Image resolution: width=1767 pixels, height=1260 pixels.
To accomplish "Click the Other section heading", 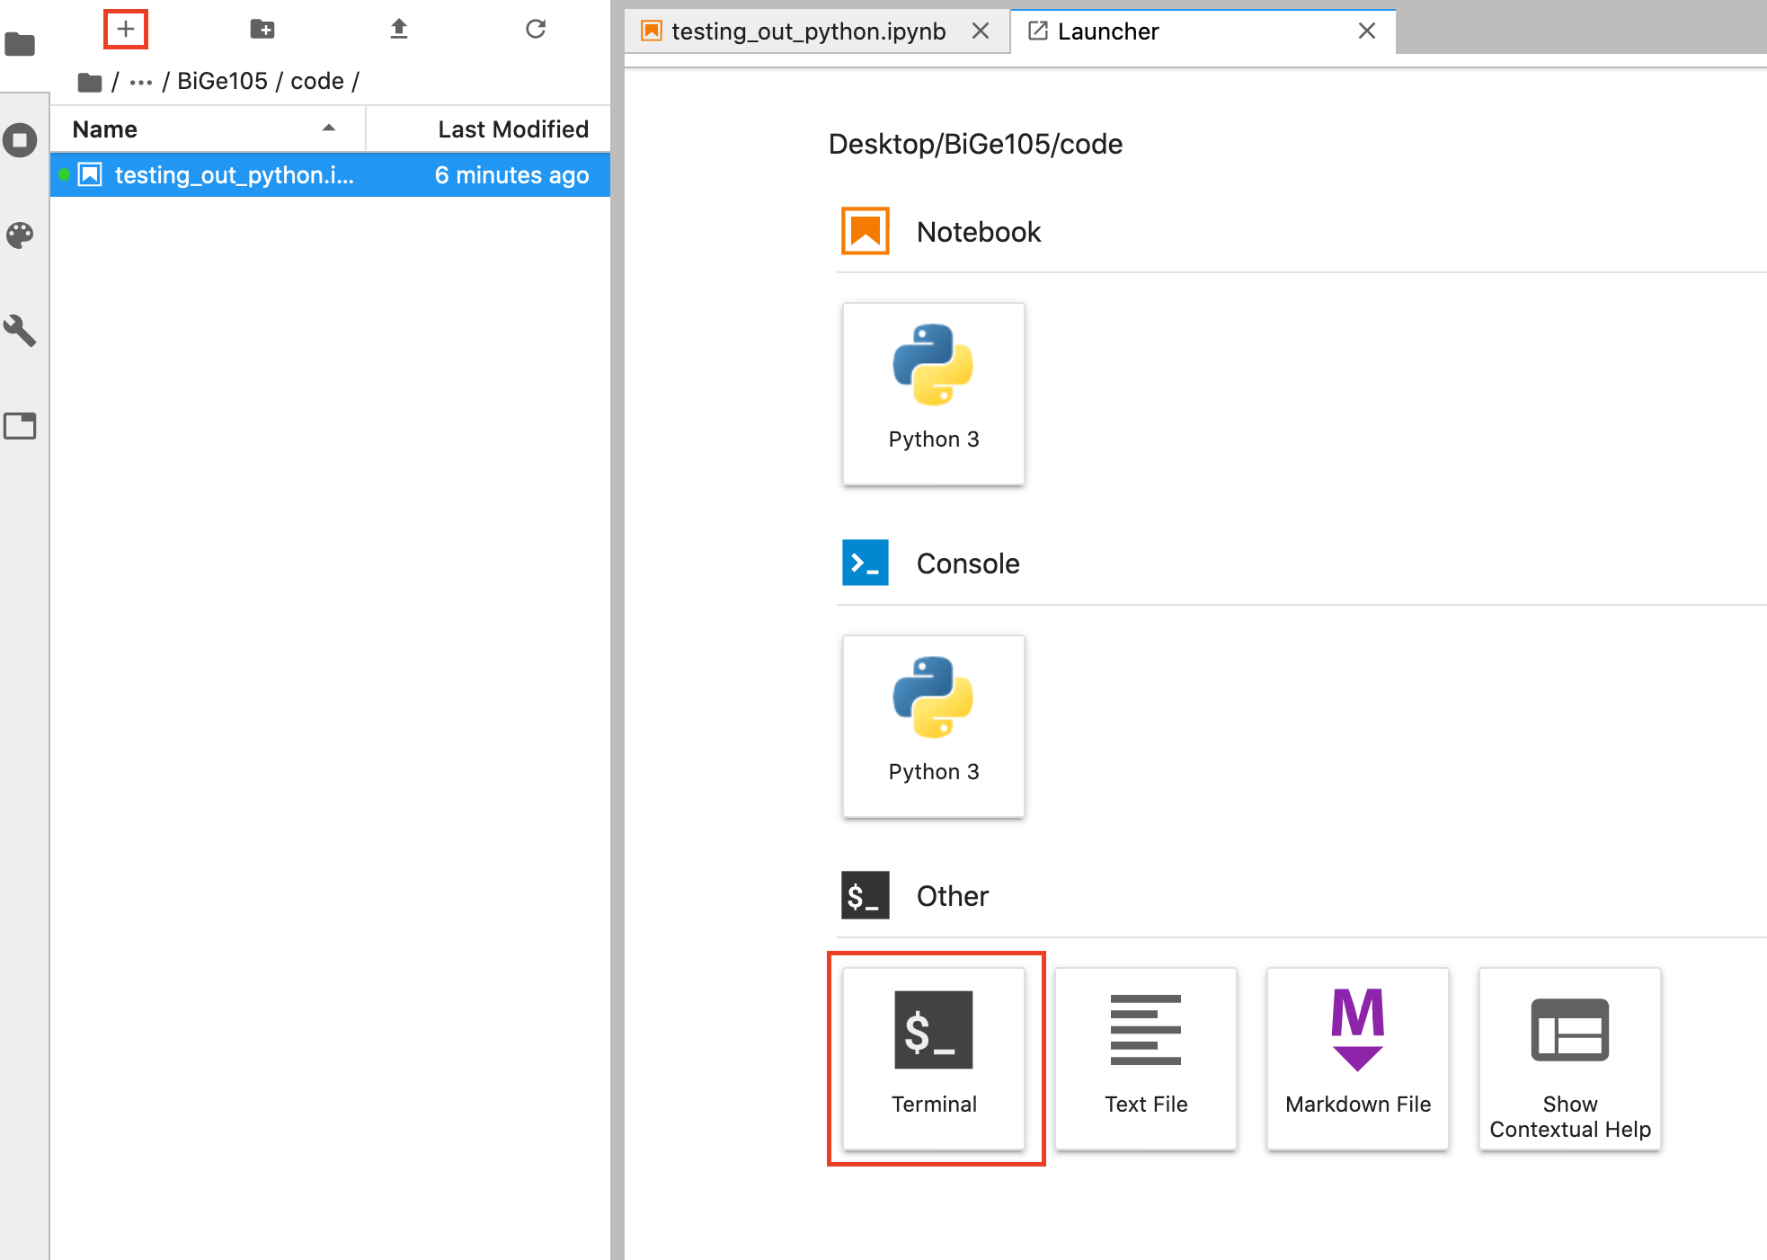I will tap(953, 896).
